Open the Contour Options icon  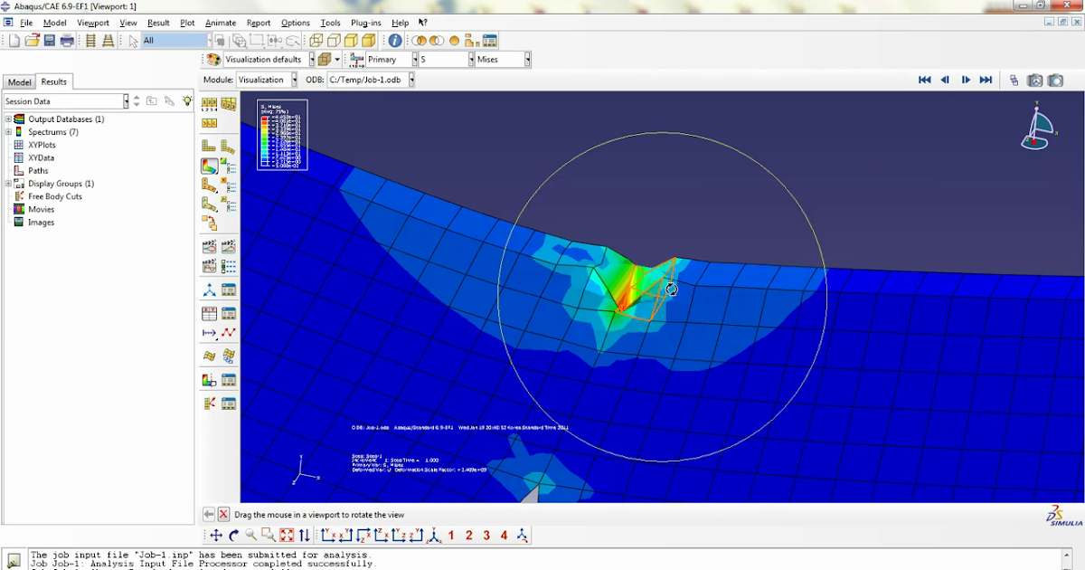(229, 166)
